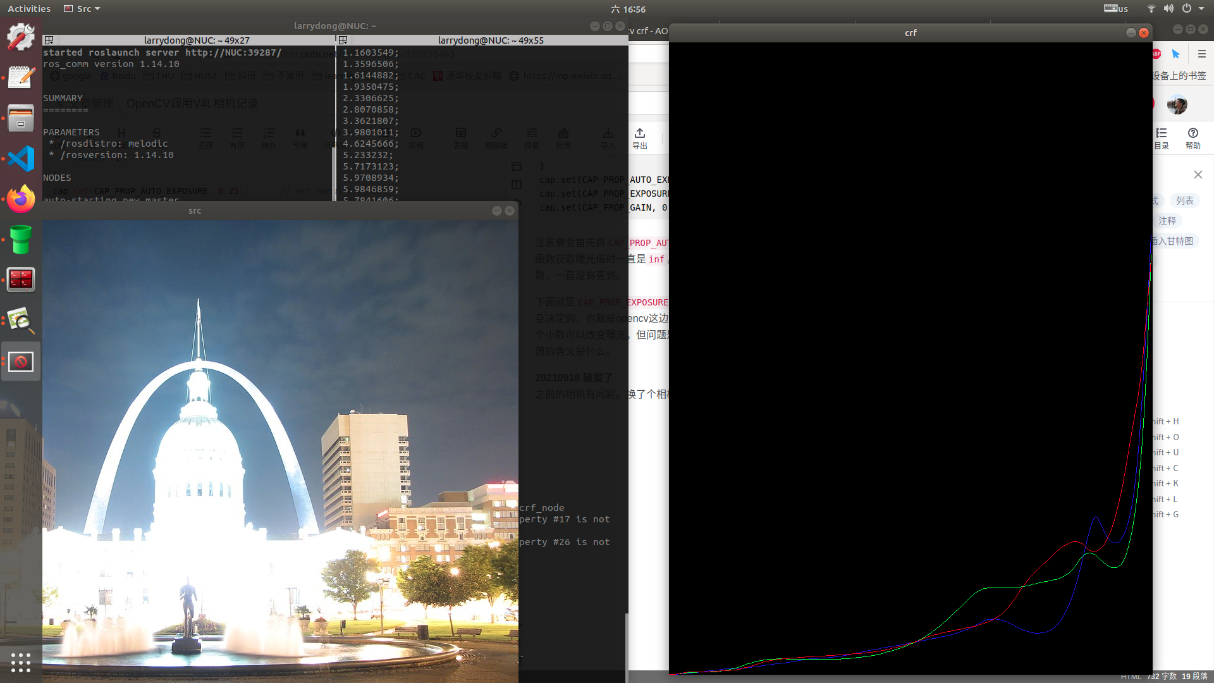Open the magnifier image viewer dock icon
This screenshot has width=1214, height=683.
click(x=21, y=321)
